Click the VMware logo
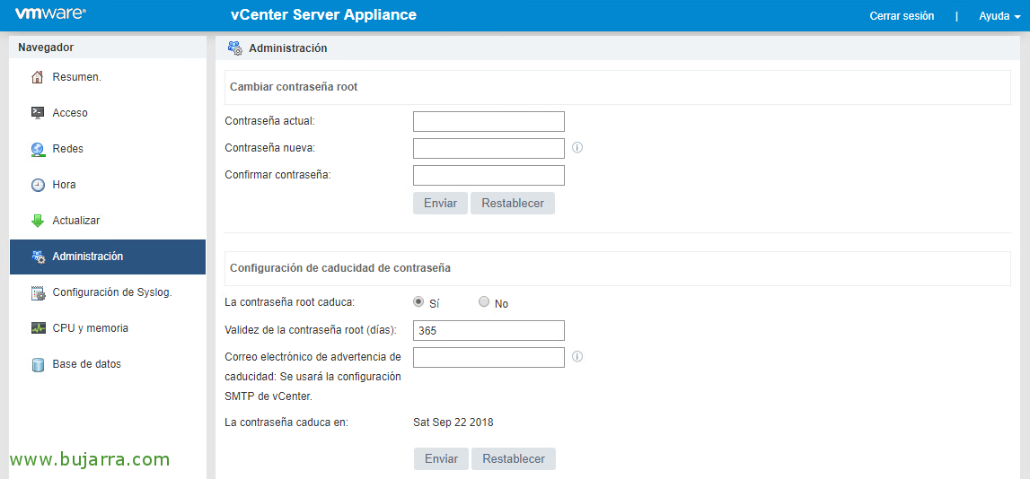The height and width of the screenshot is (479, 1030). tap(50, 14)
